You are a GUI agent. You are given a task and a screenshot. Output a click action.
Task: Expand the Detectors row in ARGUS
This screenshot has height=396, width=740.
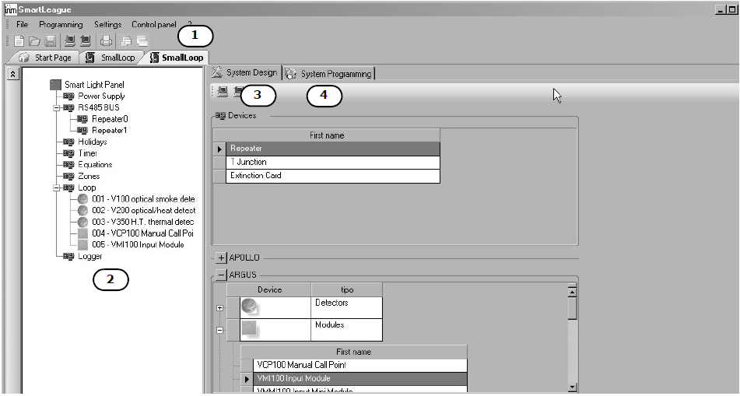coord(219,308)
